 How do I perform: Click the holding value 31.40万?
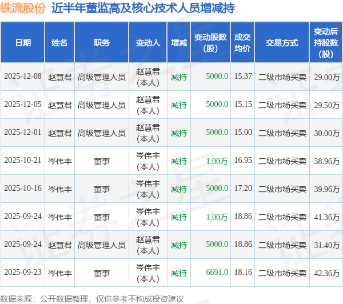point(327,245)
